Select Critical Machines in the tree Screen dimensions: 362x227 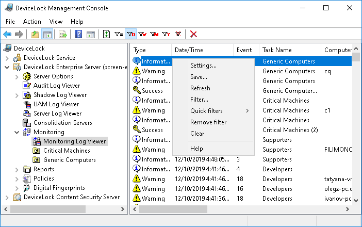click(x=67, y=151)
